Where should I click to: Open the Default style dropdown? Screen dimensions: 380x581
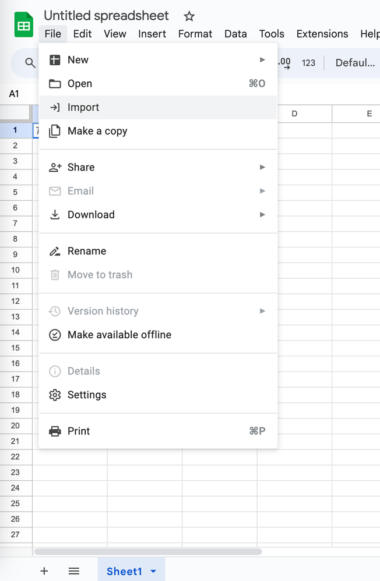click(355, 63)
